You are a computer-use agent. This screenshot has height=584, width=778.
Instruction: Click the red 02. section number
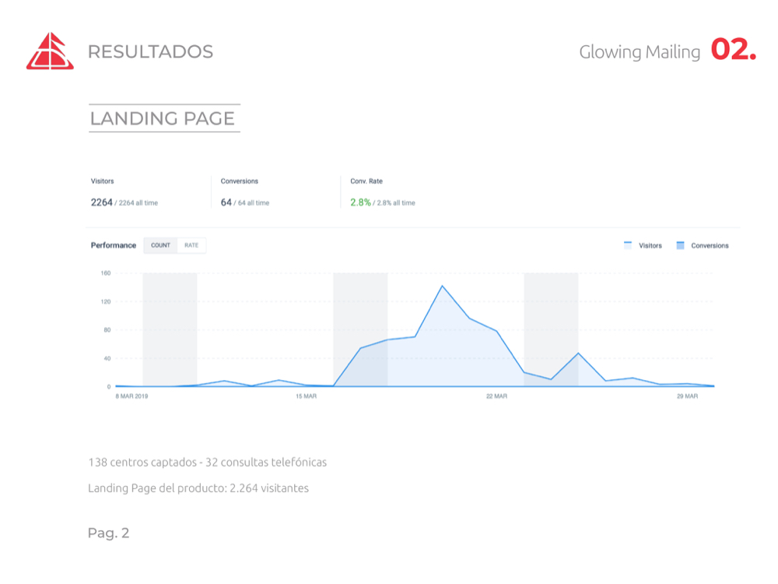click(x=734, y=49)
